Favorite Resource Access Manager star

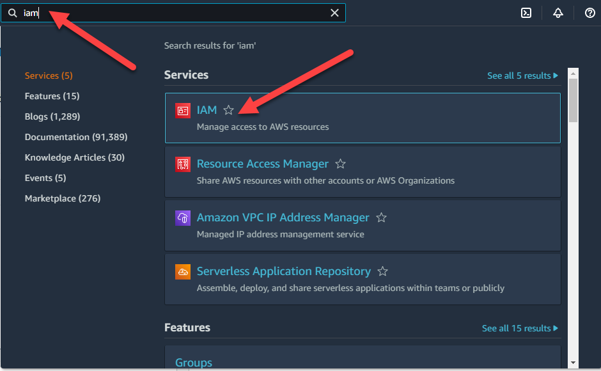[340, 164]
